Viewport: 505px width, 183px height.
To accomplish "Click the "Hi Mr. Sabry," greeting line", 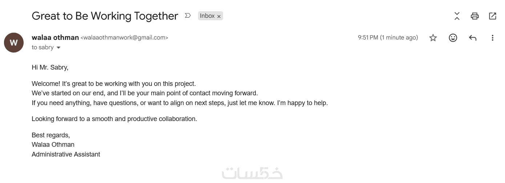I will (50, 67).
